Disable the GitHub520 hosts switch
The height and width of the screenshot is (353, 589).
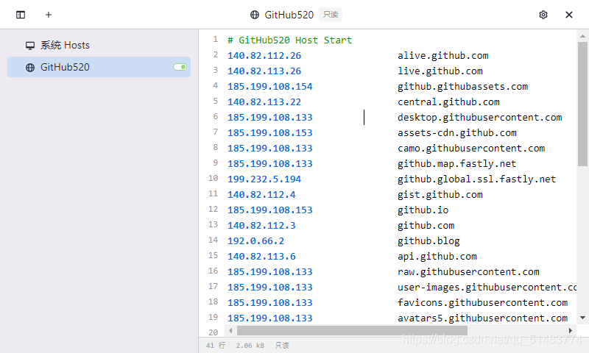180,67
